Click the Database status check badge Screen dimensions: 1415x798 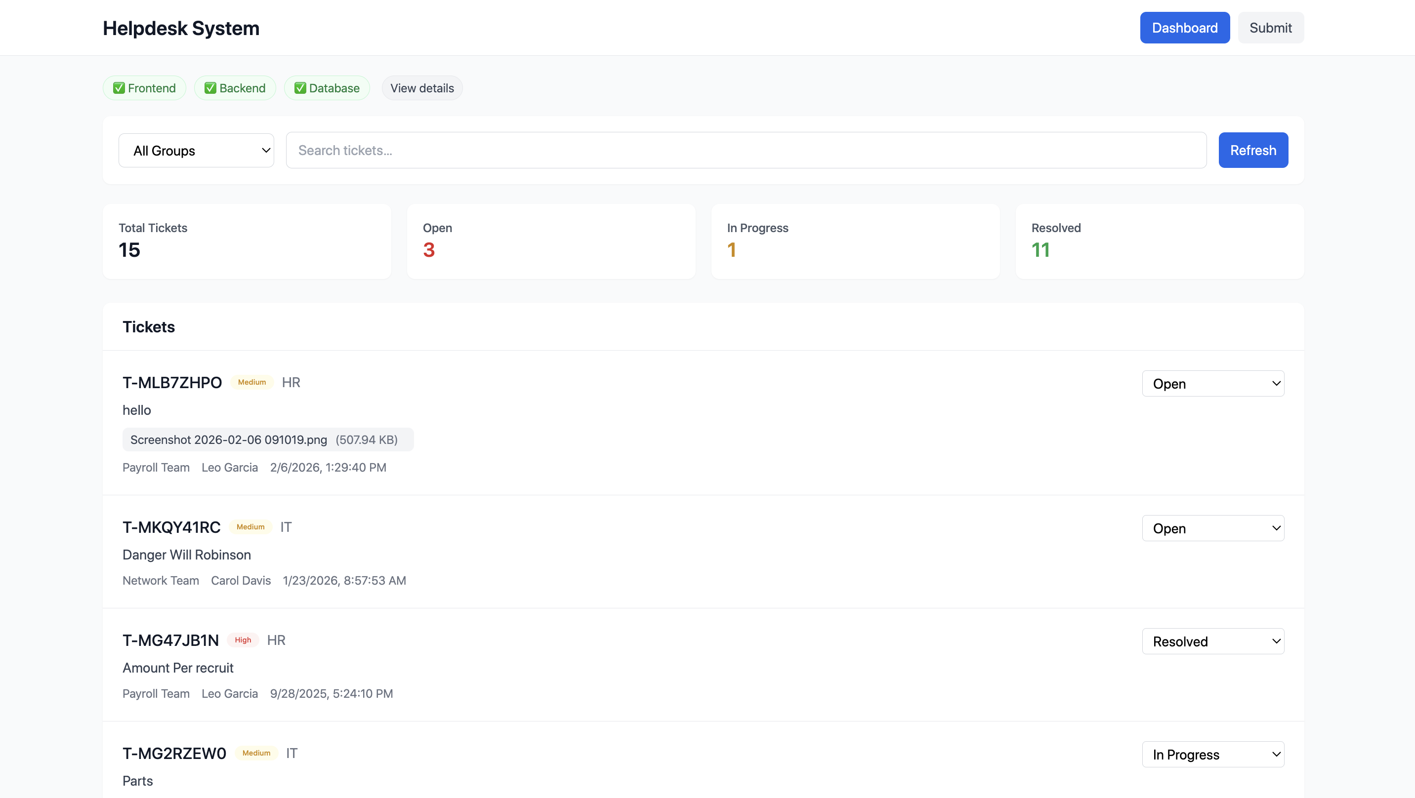(327, 88)
